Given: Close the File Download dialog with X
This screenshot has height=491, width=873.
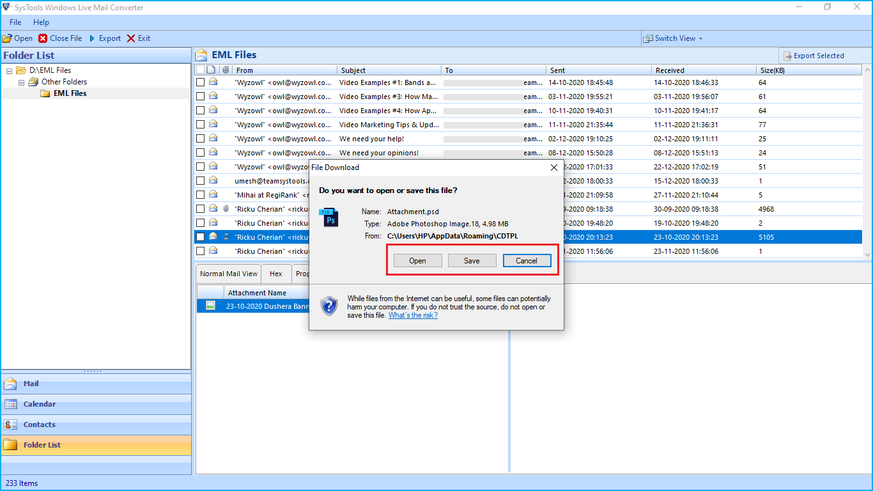Looking at the screenshot, I should point(554,168).
